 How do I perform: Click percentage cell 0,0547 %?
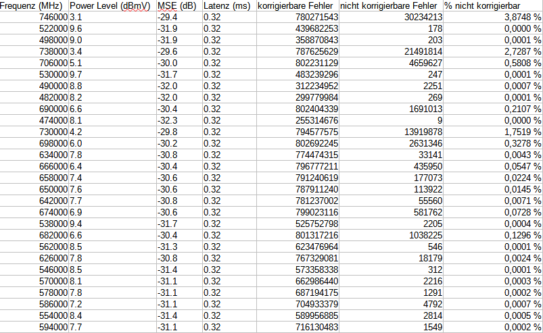pyautogui.click(x=493, y=166)
